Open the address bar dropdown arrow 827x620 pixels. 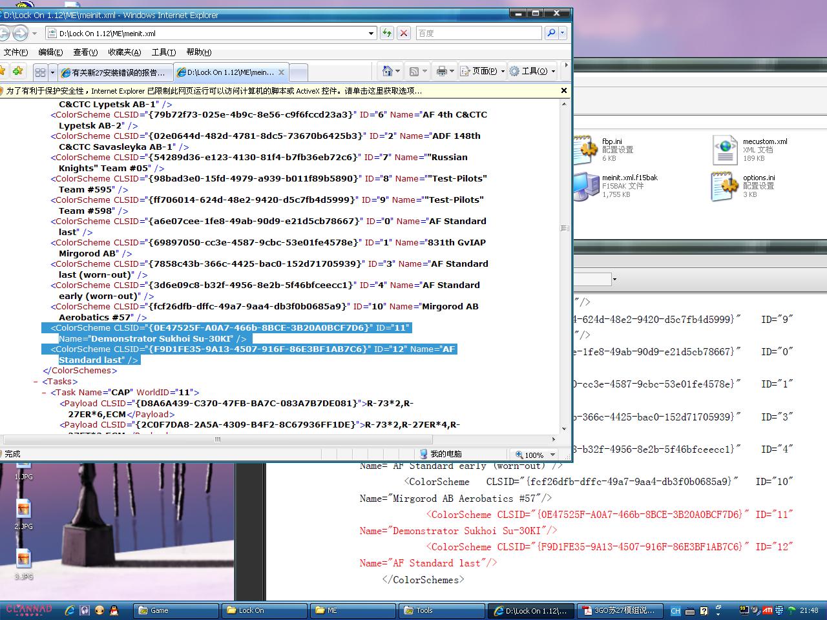pyautogui.click(x=371, y=33)
